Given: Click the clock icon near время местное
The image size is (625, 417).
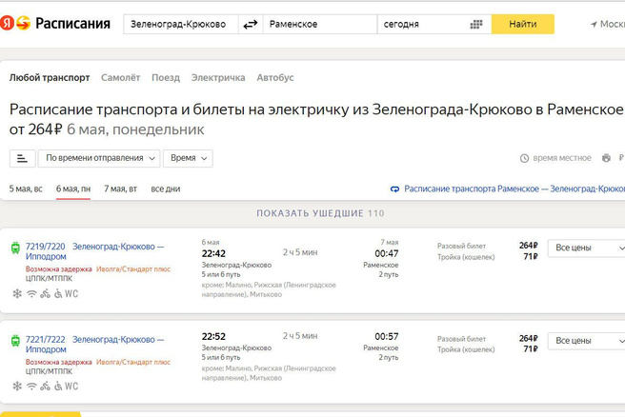Looking at the screenshot, I should point(524,158).
